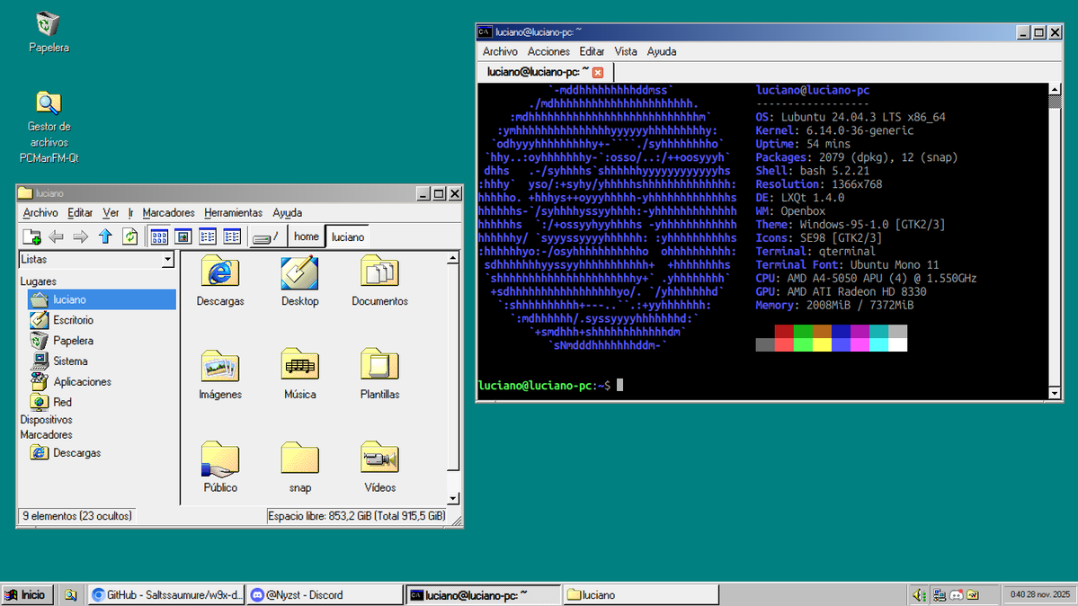Switch to luciano folder taskbar button
1078x606 pixels.
point(641,595)
